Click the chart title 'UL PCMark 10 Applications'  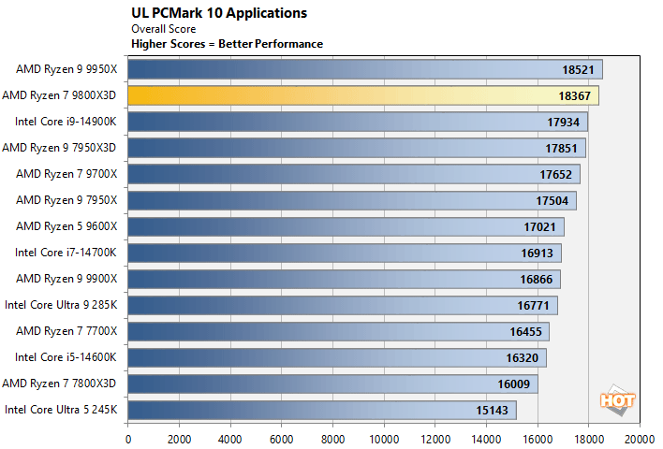click(x=219, y=13)
